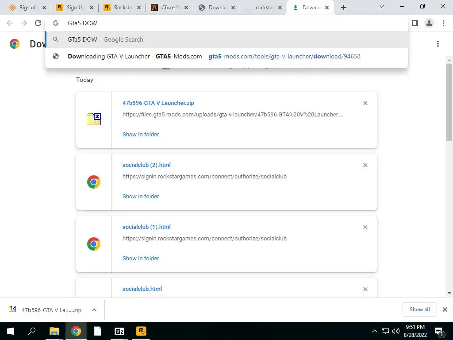This screenshot has width=453, height=340.
Task: Open the taskbar clock and date
Action: point(415,331)
